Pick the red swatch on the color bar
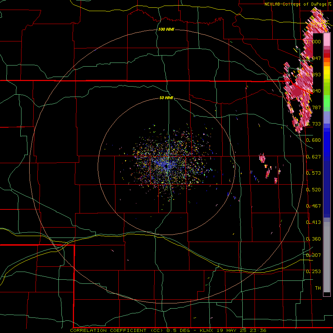 (327, 55)
